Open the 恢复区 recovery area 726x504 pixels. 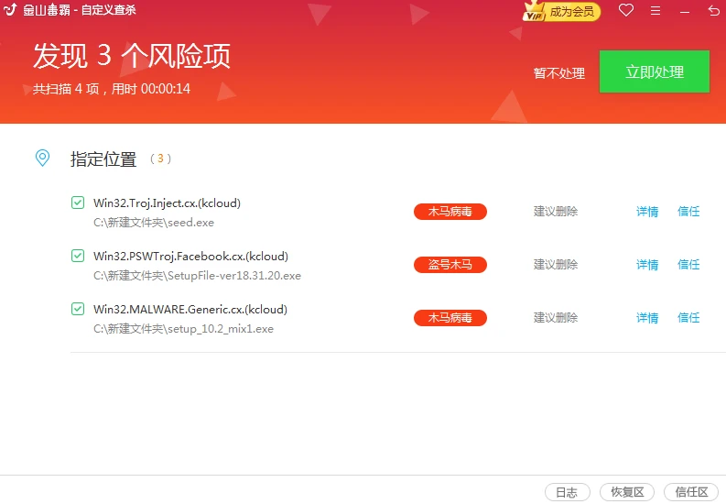pyautogui.click(x=627, y=492)
